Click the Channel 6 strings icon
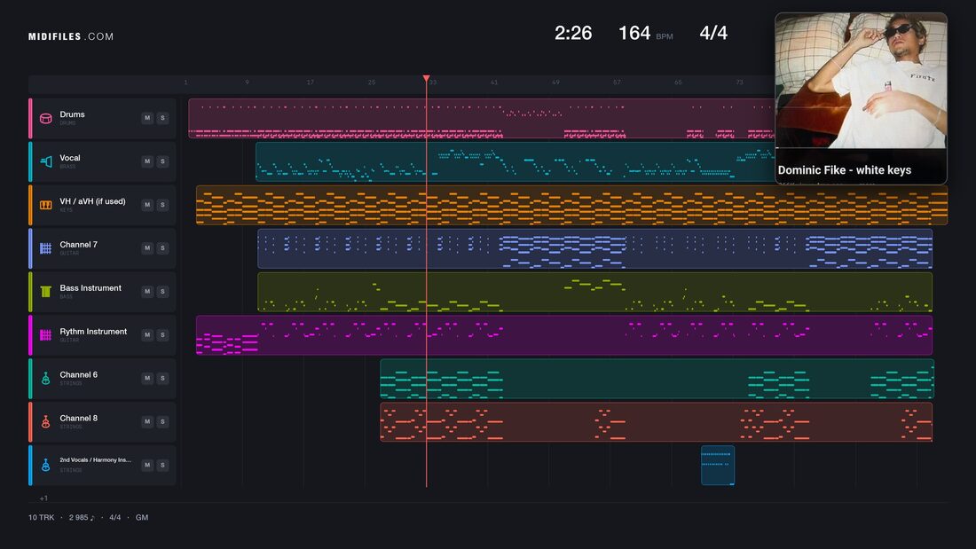Screen dimensions: 976x549 (45, 379)
